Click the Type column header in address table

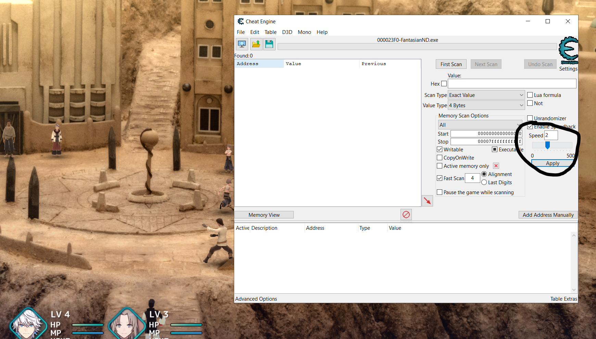(372, 228)
